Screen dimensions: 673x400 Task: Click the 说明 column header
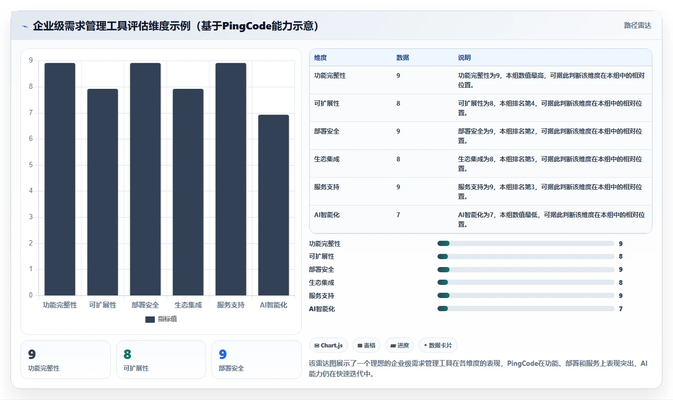[464, 57]
